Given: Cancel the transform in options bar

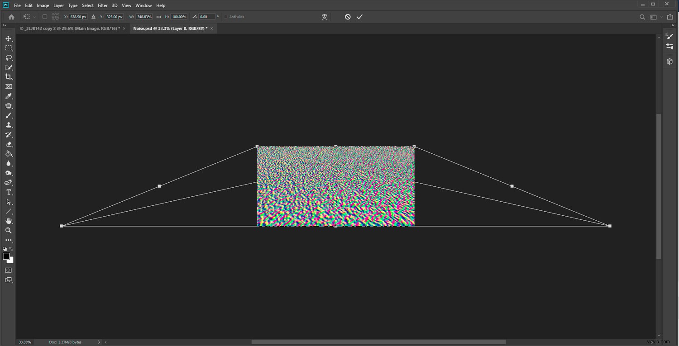Looking at the screenshot, I should 348,17.
